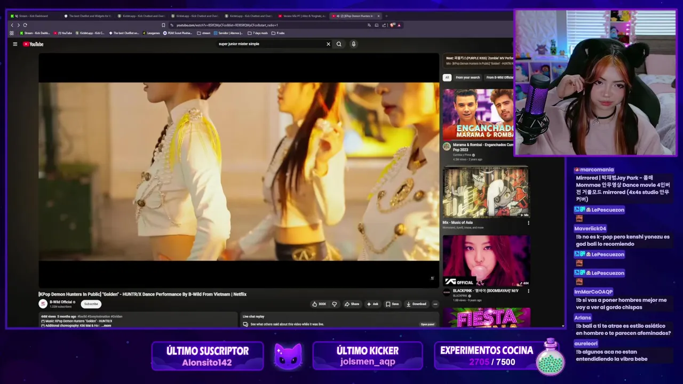Image resolution: width=683 pixels, height=384 pixels.
Task: Open Marama & Rombai channel avatar icon
Action: pos(447,147)
